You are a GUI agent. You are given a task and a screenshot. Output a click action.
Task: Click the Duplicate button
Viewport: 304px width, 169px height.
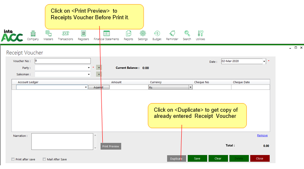[x=176, y=158]
